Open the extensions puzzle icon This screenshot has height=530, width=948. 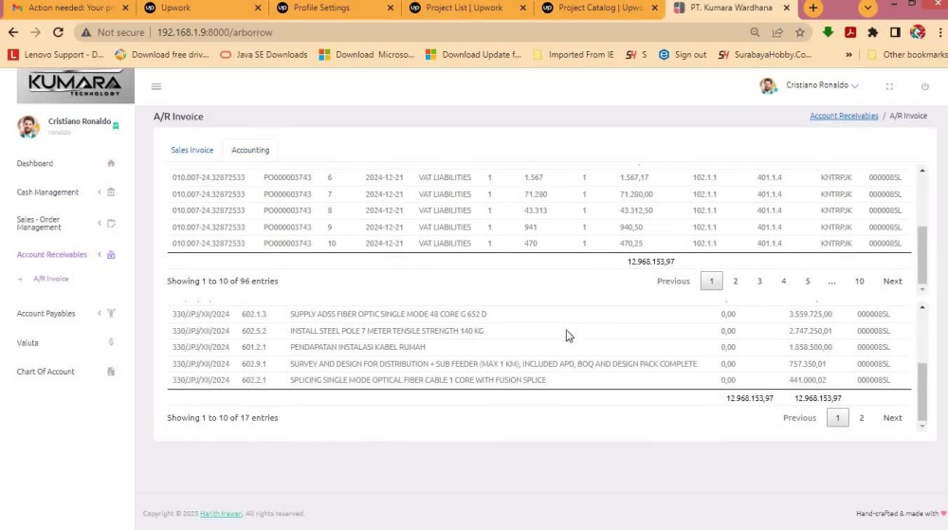click(x=872, y=32)
